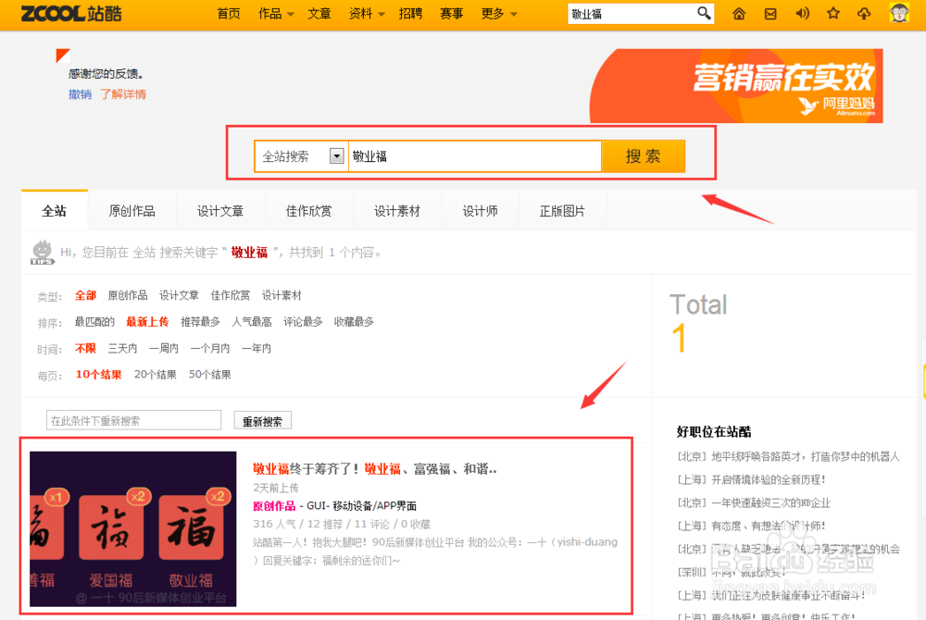Expand the 更多 navigation dropdown

[x=493, y=14]
